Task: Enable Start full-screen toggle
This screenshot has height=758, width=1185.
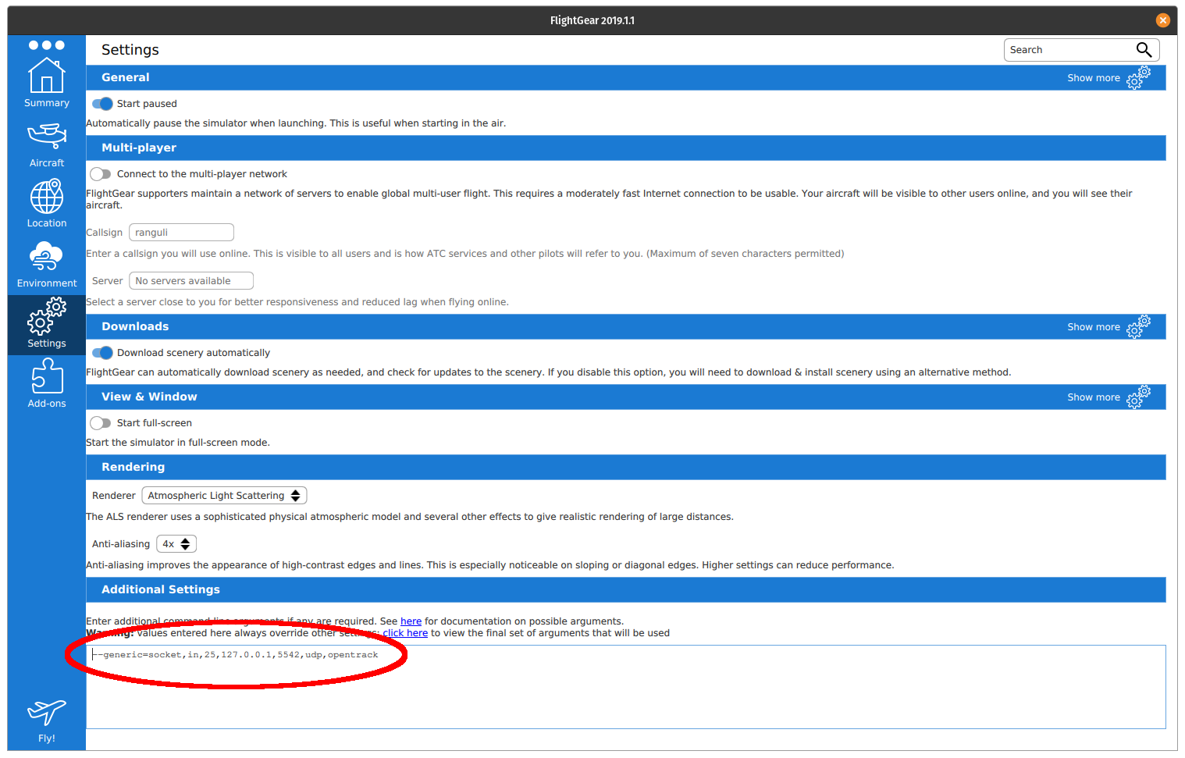Action: click(101, 423)
